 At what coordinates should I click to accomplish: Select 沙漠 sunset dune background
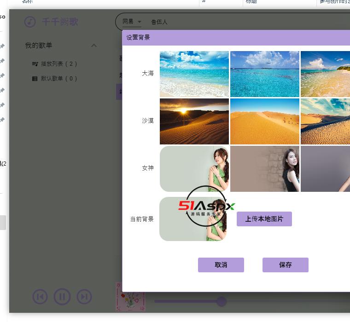pos(194,121)
